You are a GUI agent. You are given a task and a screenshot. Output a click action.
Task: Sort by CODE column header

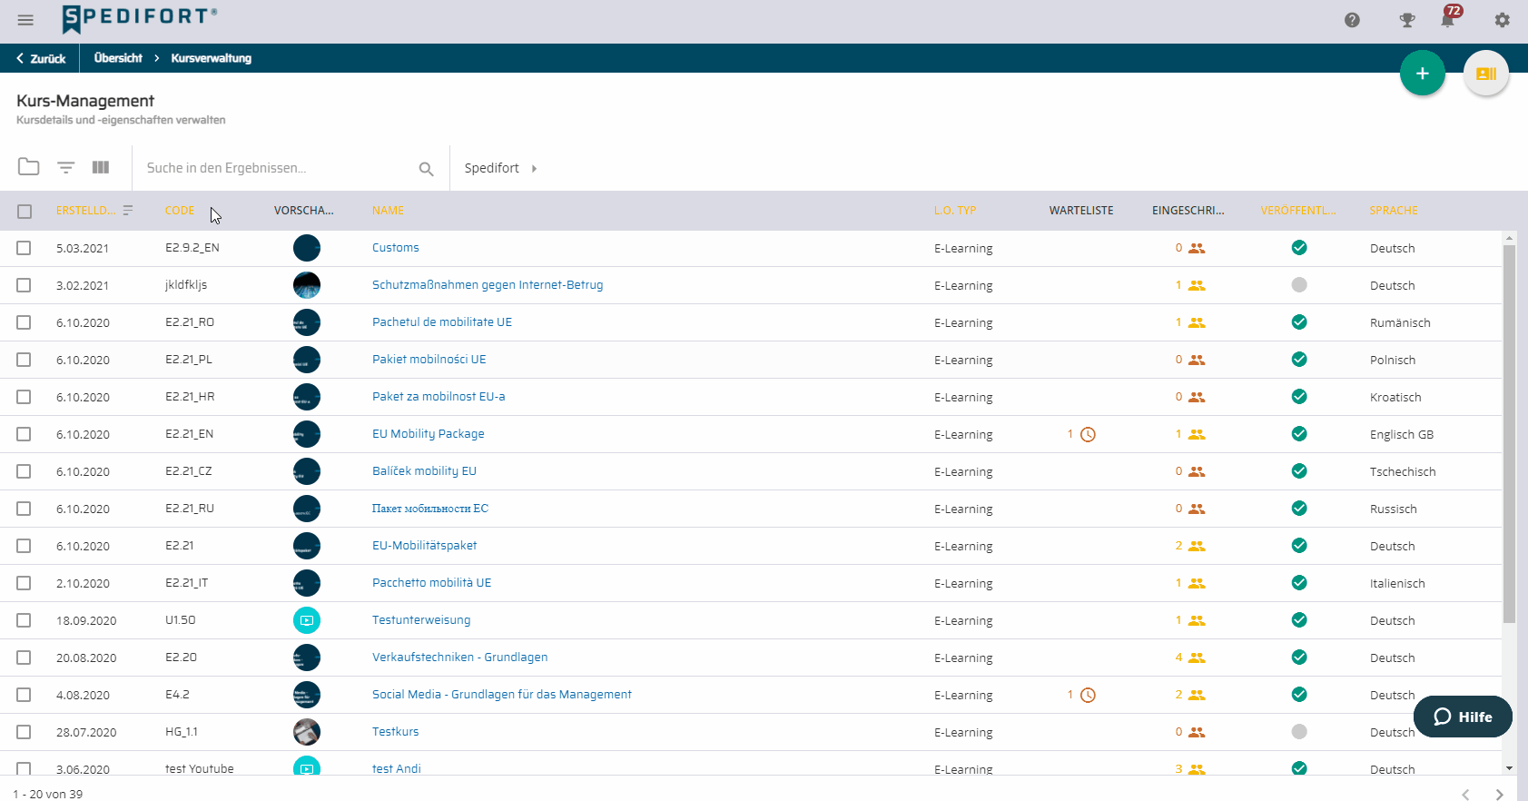[180, 211]
